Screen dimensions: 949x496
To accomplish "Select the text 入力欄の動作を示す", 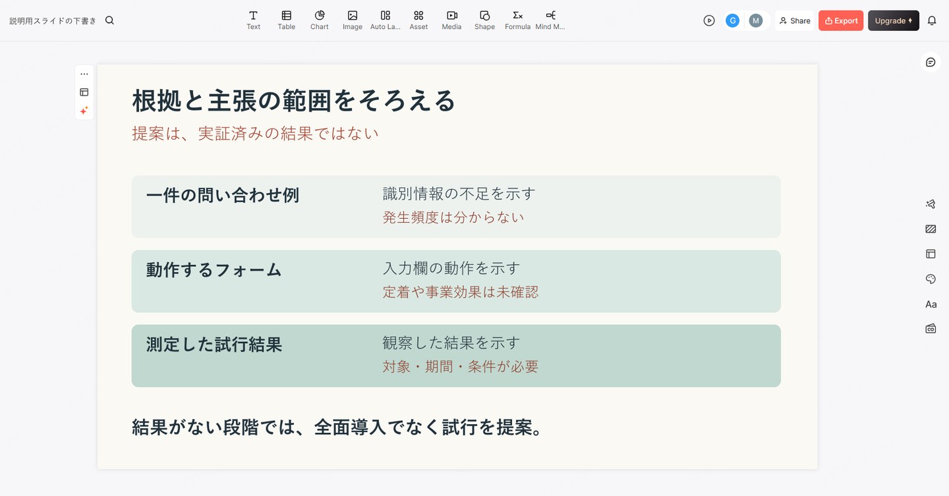I will tap(451, 268).
